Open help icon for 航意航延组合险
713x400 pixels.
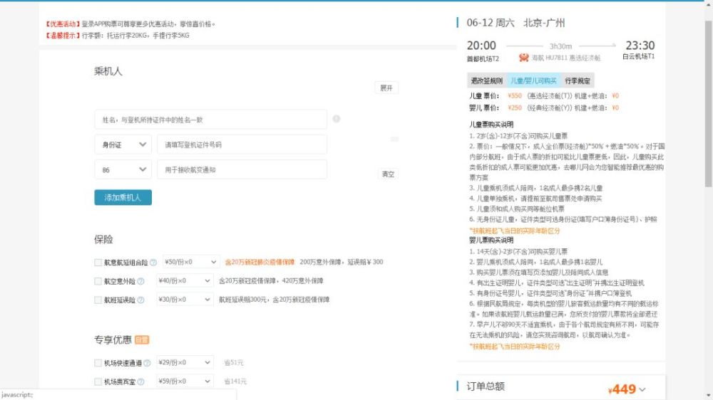(x=153, y=263)
